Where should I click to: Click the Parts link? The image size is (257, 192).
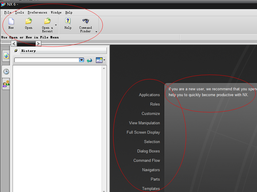coord(155,179)
